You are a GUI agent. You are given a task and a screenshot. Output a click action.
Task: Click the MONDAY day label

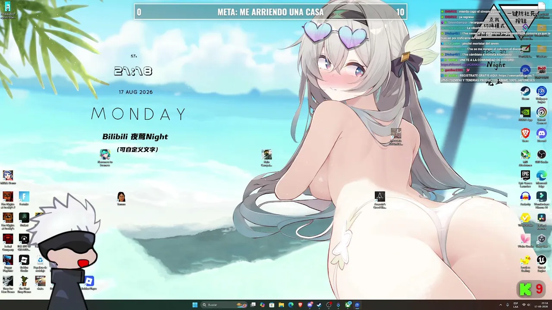coord(139,114)
